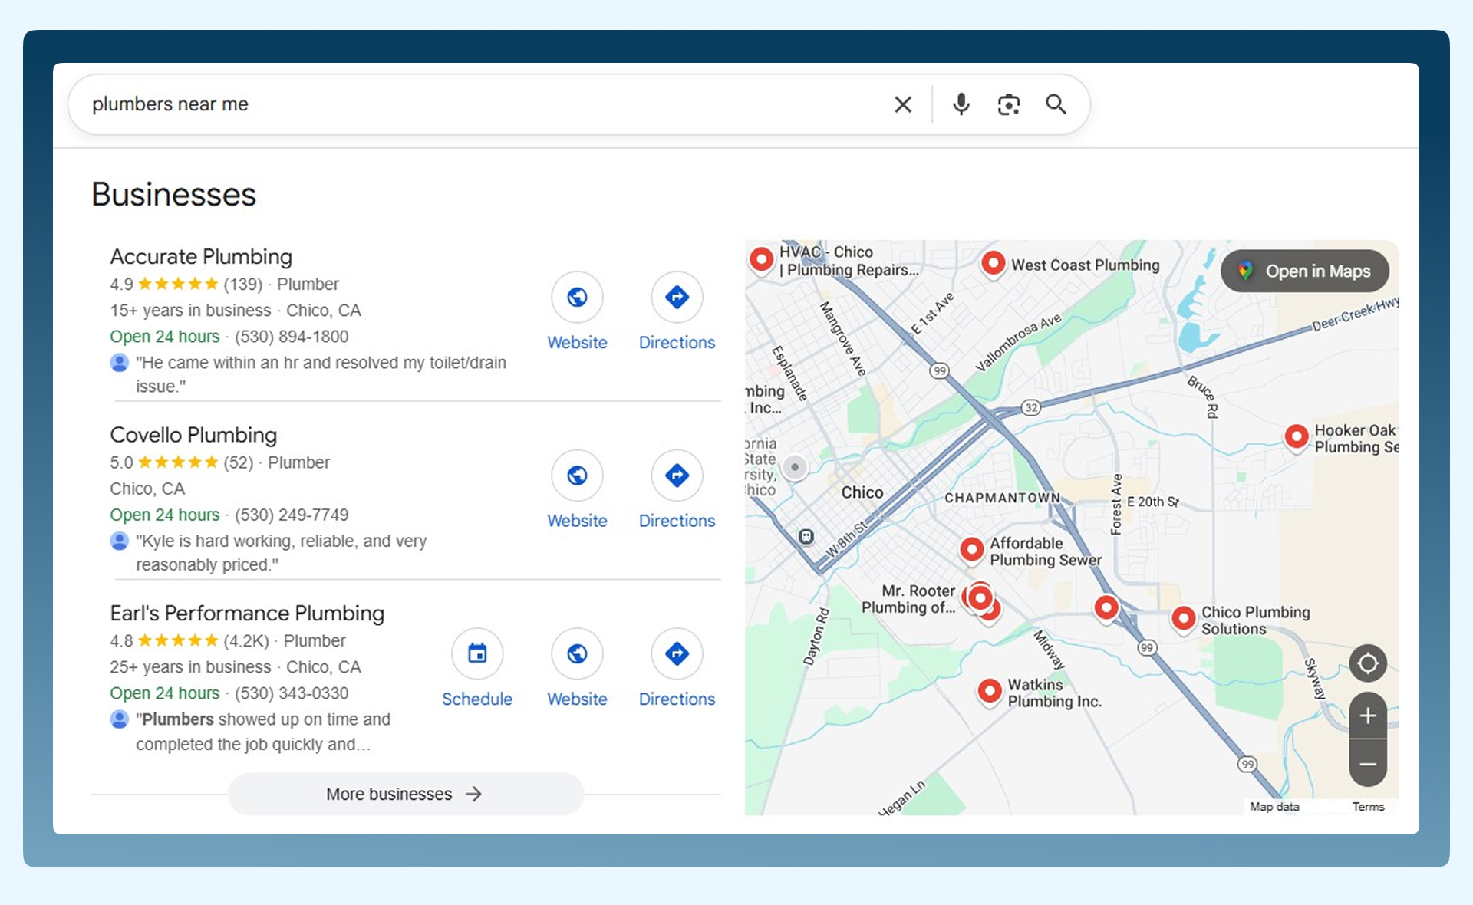
Task: Open the Covello Plumbing listing title
Action: tap(193, 435)
